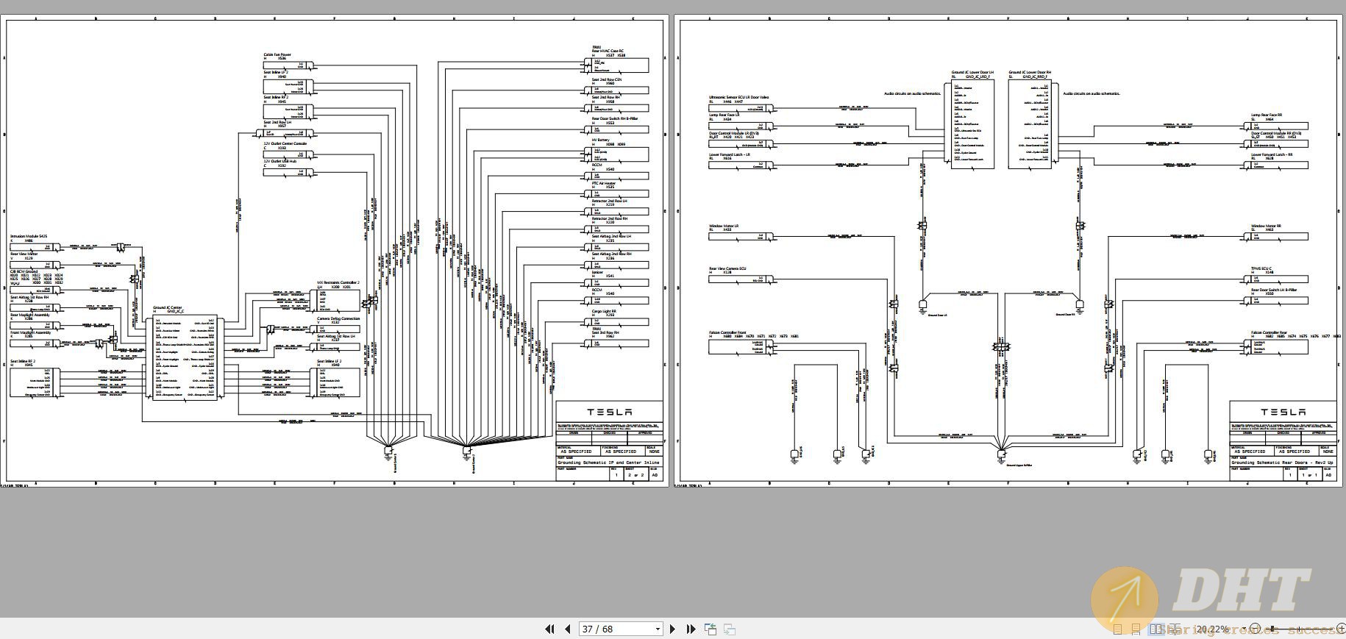Click the 'Window Motor RR' label

1267,226
